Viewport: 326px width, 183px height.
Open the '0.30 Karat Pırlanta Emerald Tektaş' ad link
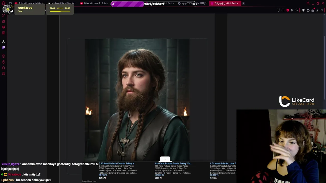[117, 163]
